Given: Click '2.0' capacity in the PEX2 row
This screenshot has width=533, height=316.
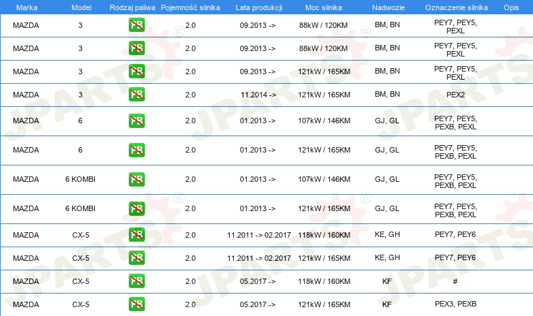Looking at the screenshot, I should point(190,95).
